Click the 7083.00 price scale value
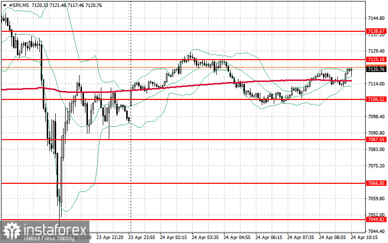388x243 pixels. click(377, 150)
